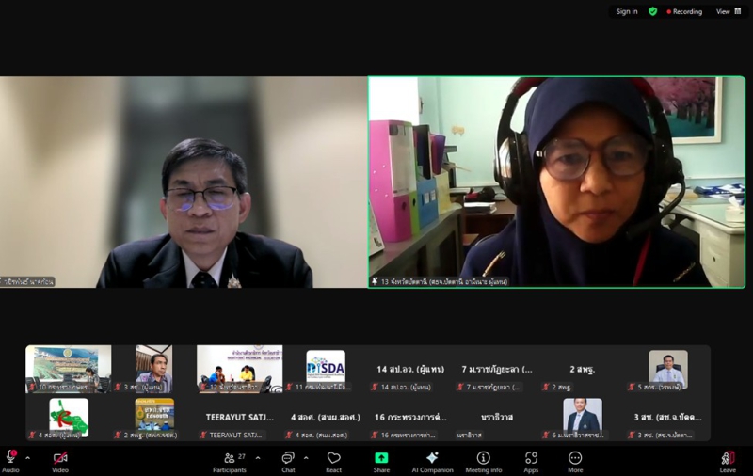The width and height of the screenshot is (753, 476).
Task: Click the green Share screen icon
Action: pos(381,460)
